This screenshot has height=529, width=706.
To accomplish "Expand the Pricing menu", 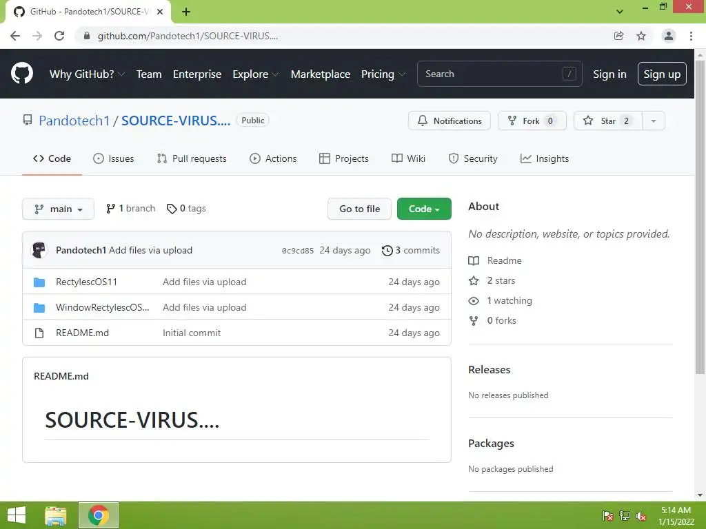I will point(383,74).
